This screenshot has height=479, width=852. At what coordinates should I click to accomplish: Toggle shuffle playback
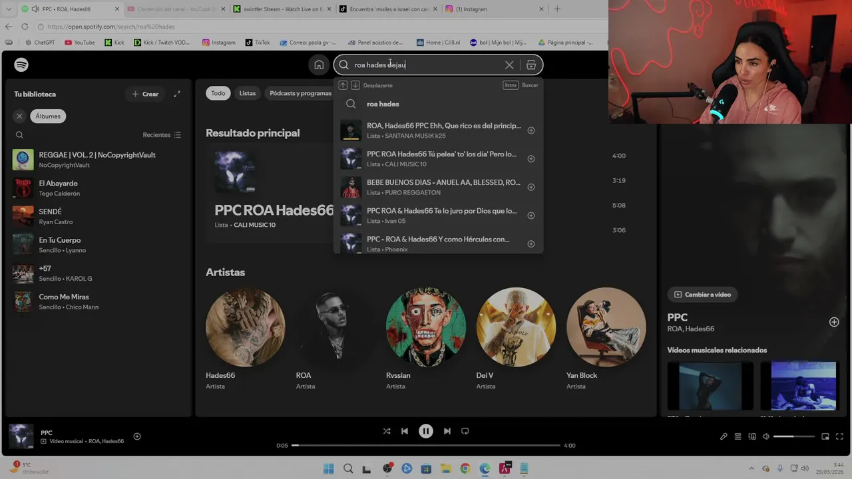387,431
